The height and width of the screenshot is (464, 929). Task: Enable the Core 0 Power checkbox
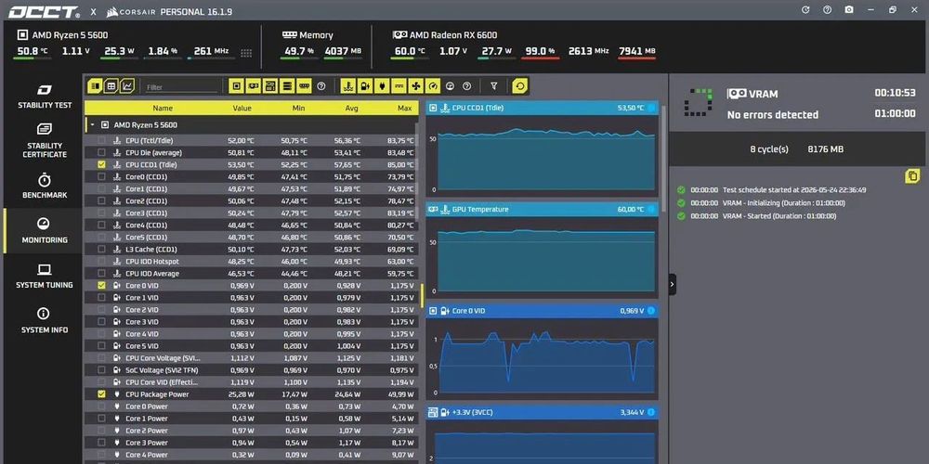coord(101,406)
